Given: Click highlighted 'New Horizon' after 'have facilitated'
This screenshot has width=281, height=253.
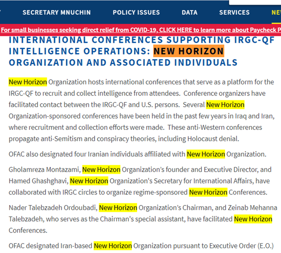Looking at the screenshot, I should 253,219.
